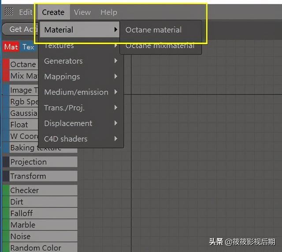Screen dimensions: 282x252
Task: Add a Dirt node from list
Action: click(x=43, y=202)
